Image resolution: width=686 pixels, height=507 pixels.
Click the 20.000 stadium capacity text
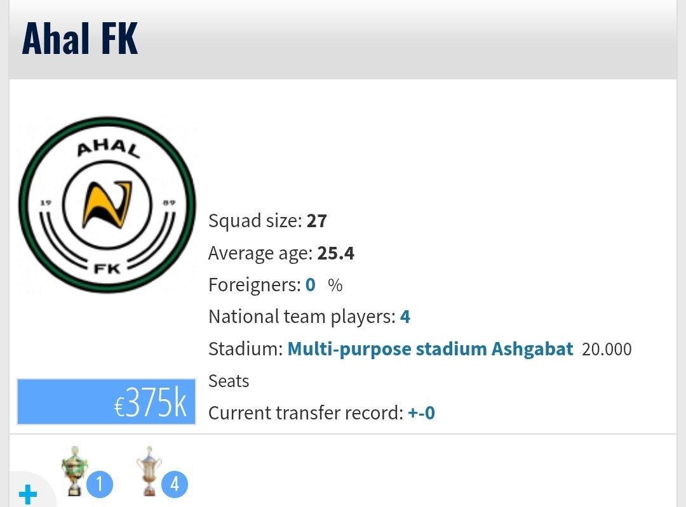(607, 350)
